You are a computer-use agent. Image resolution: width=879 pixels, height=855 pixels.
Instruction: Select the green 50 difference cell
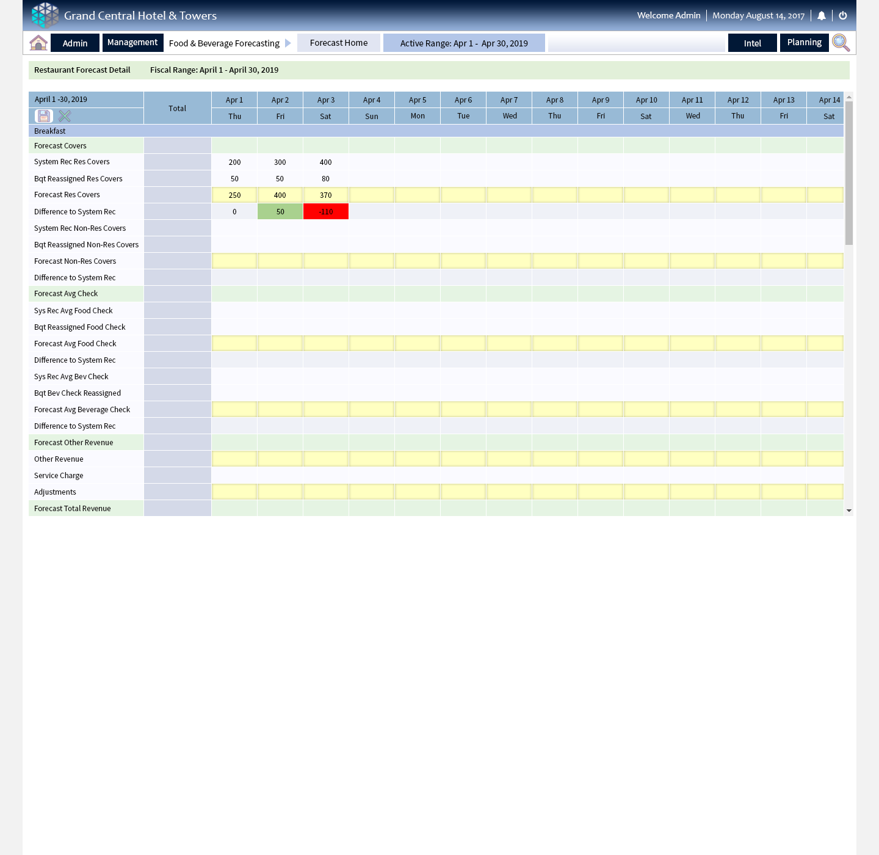(280, 212)
